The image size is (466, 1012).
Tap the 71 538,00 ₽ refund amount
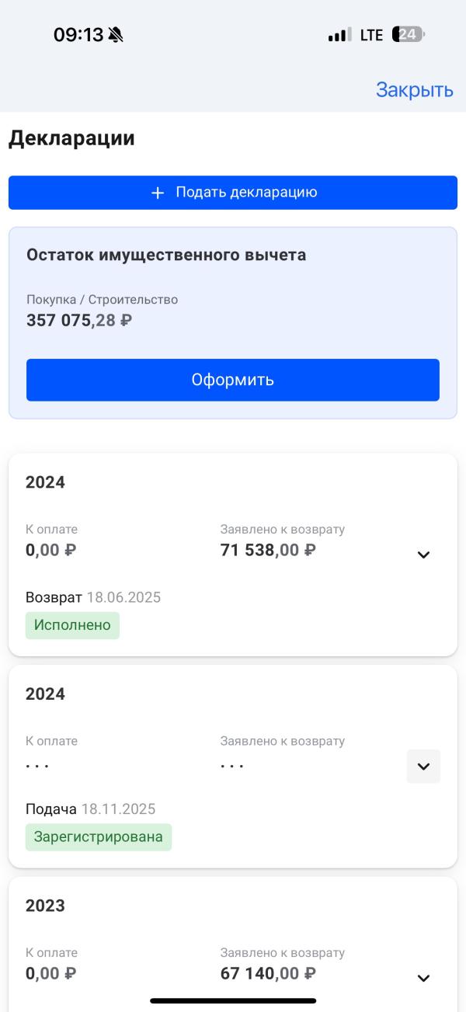268,551
